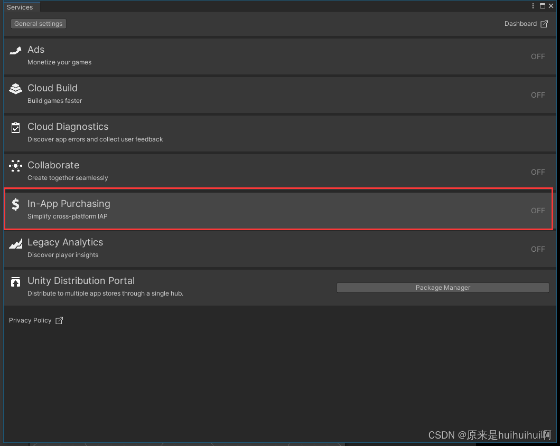
Task: Open the Dashboard link
Action: pos(520,24)
